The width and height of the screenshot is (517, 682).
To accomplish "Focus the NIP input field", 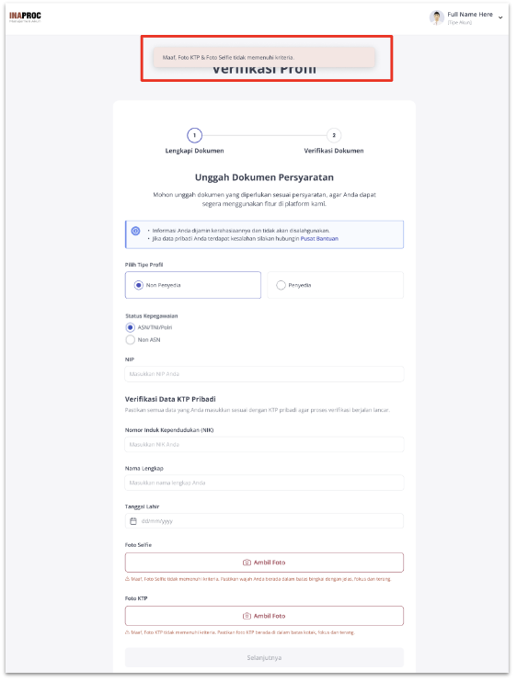I will (264, 374).
